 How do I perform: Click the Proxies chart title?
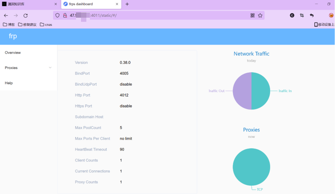tap(251, 130)
